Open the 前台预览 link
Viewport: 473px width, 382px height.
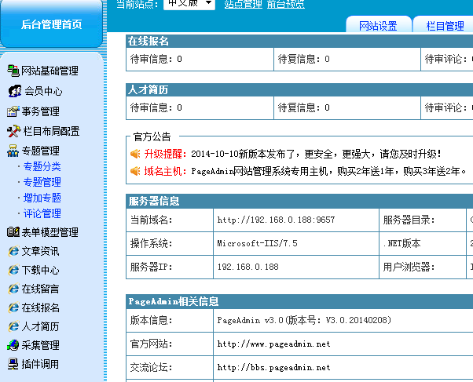click(x=286, y=5)
